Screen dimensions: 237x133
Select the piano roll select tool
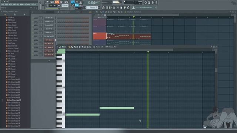click(x=85, y=47)
